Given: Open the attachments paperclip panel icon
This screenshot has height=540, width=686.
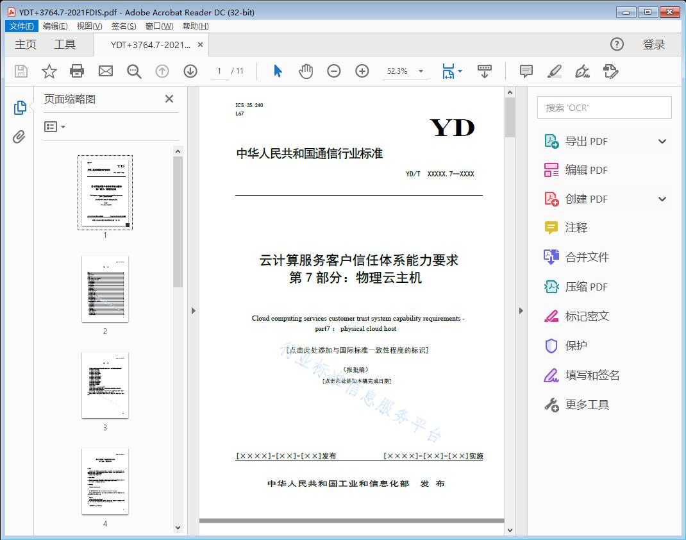Looking at the screenshot, I should coord(19,135).
